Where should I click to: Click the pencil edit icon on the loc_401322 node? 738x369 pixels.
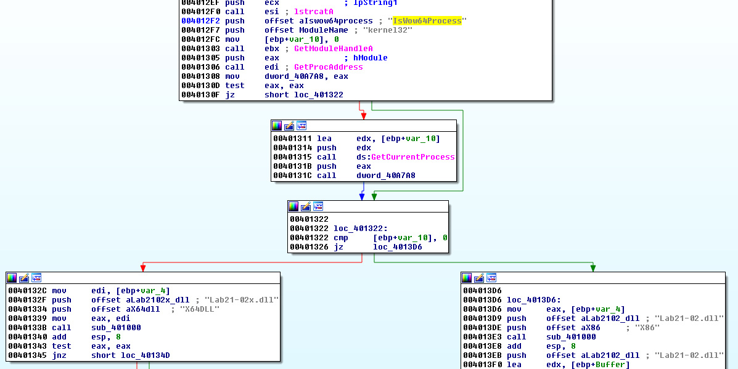point(306,206)
